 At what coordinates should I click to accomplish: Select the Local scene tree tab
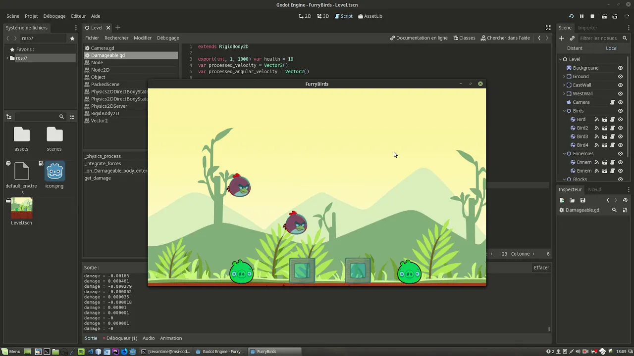tap(612, 48)
